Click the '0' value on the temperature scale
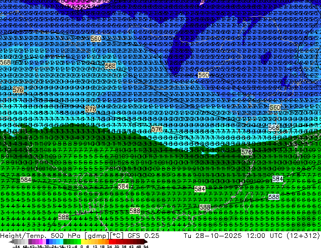 click(x=82, y=246)
